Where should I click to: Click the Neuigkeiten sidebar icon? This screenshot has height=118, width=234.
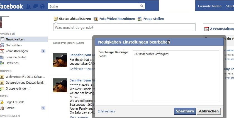point(2,39)
